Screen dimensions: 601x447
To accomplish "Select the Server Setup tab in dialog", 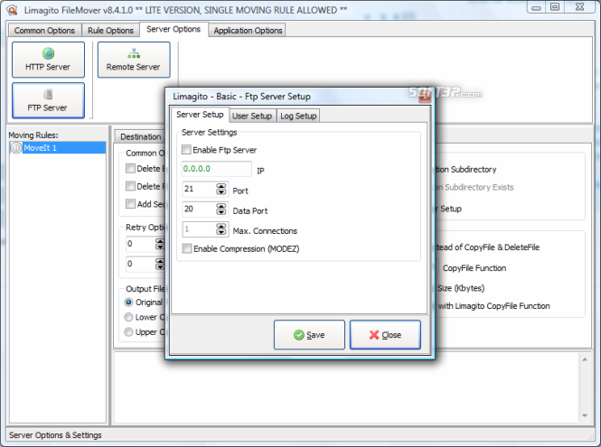I will (200, 115).
